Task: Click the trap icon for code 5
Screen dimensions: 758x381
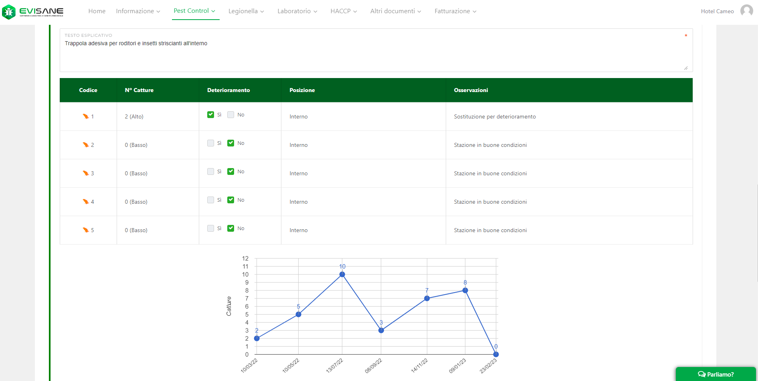Action: pos(85,230)
